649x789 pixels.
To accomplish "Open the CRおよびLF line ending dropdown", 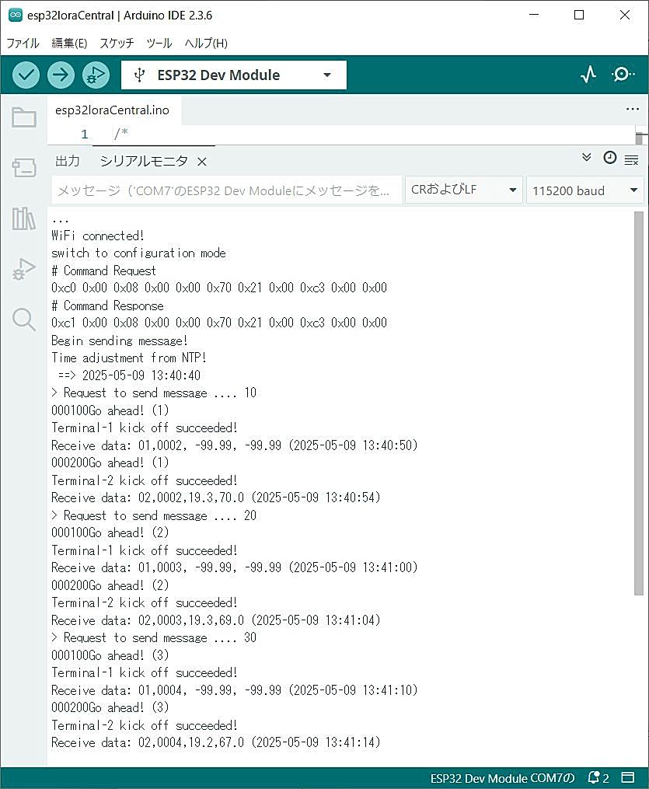I will click(x=463, y=190).
